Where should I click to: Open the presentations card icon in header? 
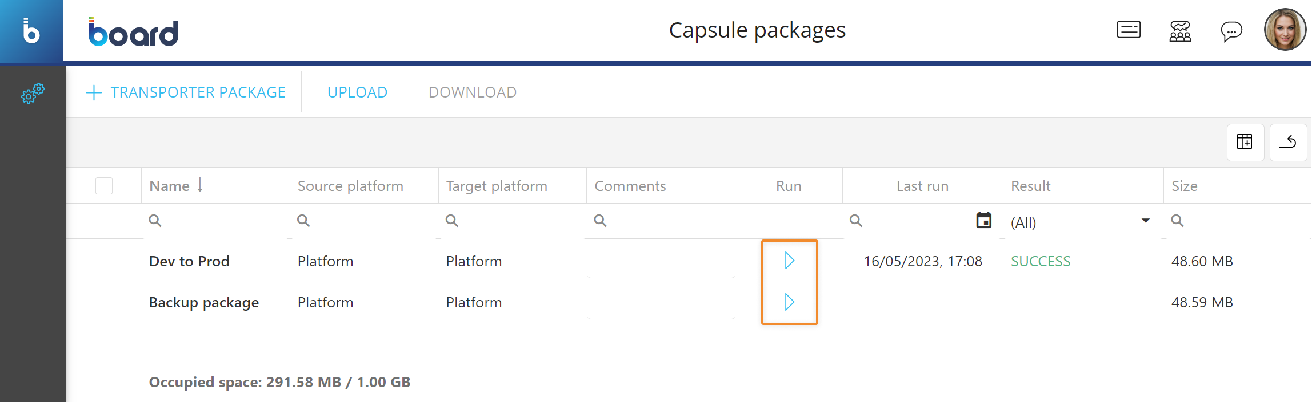click(1129, 30)
